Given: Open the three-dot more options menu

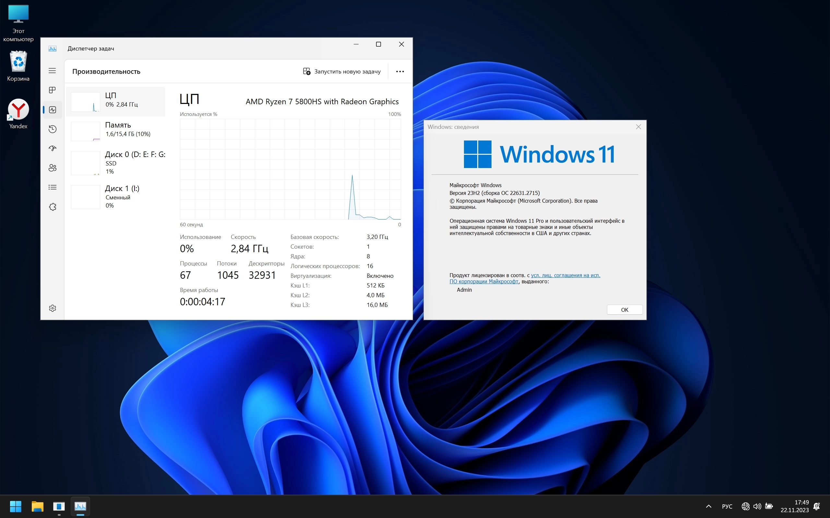Looking at the screenshot, I should [400, 72].
